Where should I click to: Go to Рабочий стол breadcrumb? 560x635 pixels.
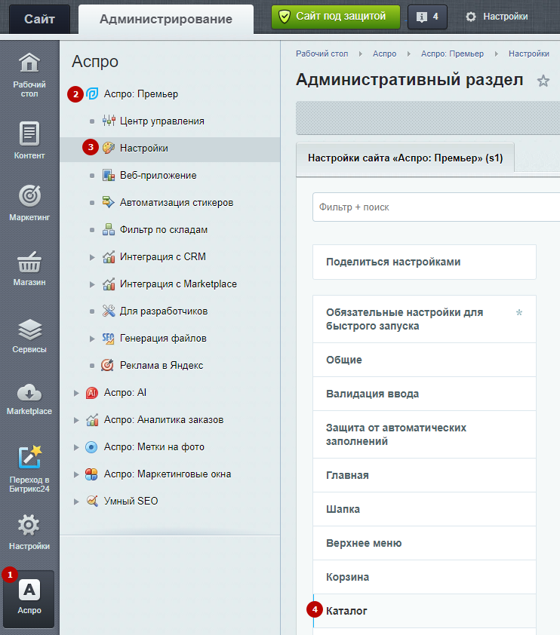(322, 54)
